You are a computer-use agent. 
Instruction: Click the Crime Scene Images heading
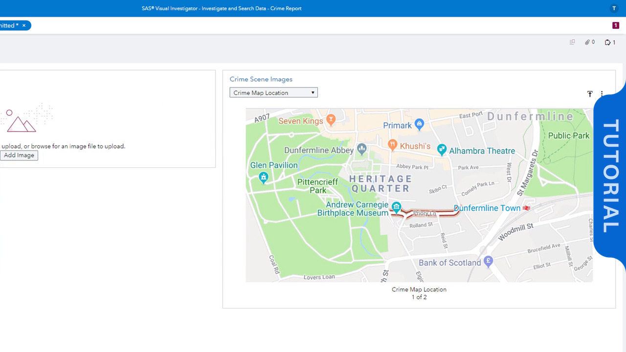[261, 79]
